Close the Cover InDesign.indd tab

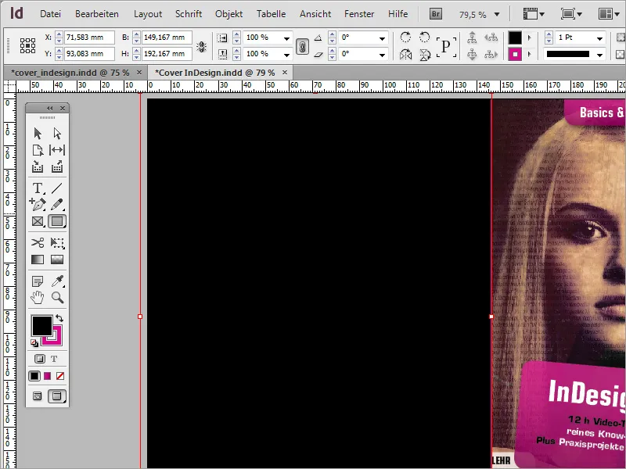click(x=285, y=72)
